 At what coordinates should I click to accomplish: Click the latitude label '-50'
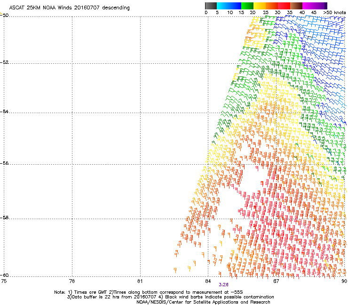pos(4,15)
